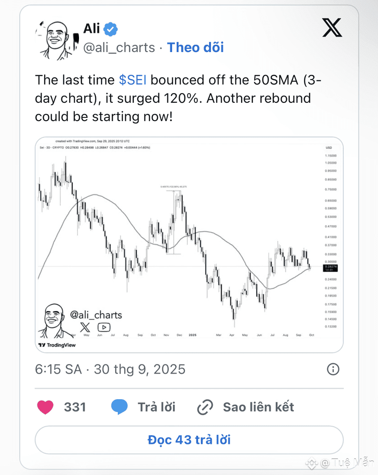Viewport: 378px width, 475px height.
Task: Click the Sao liên kết label
Action: (258, 407)
